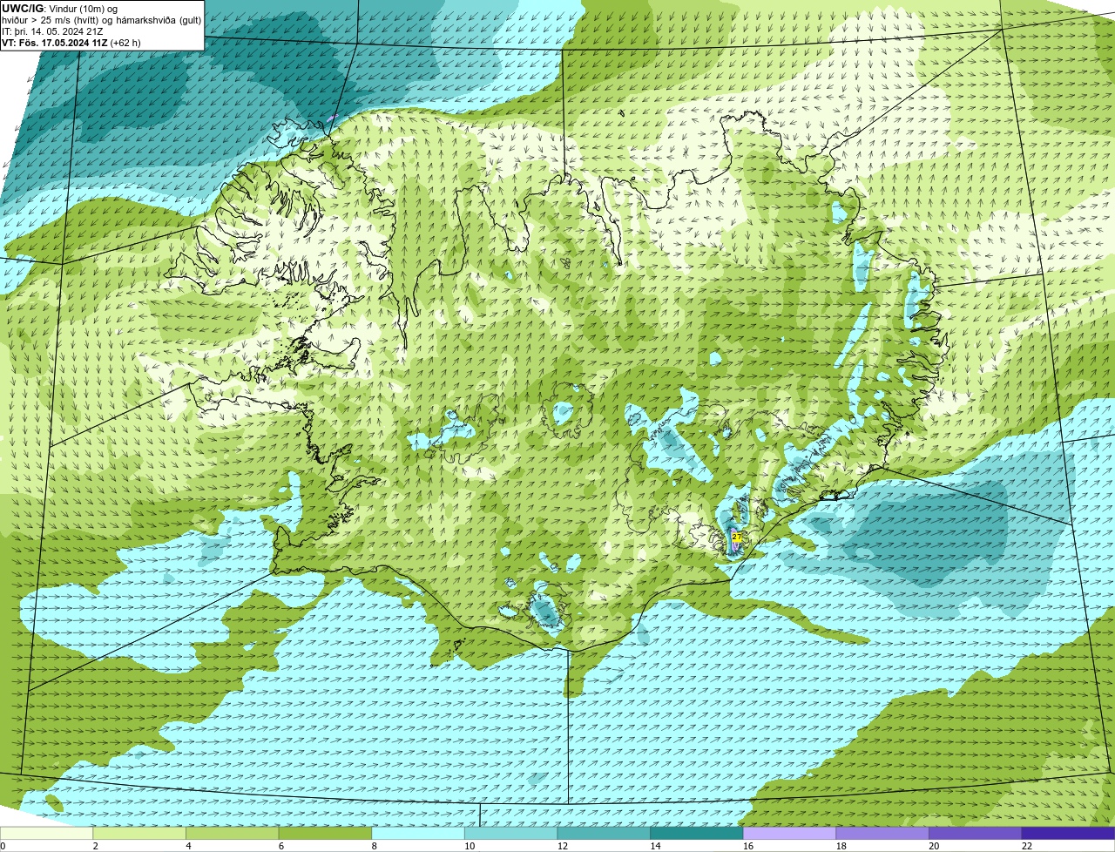
Task: Click the legend scale label "20"
Action: click(934, 846)
